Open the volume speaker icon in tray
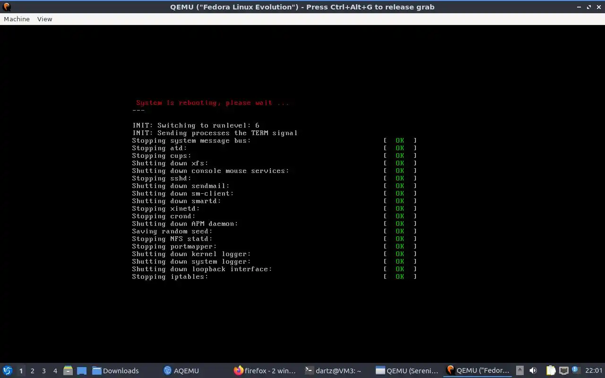This screenshot has height=378, width=605. pyautogui.click(x=533, y=370)
